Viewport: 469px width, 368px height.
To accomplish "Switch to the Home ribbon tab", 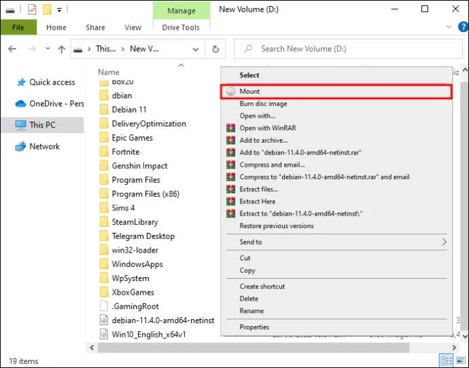I will (56, 27).
